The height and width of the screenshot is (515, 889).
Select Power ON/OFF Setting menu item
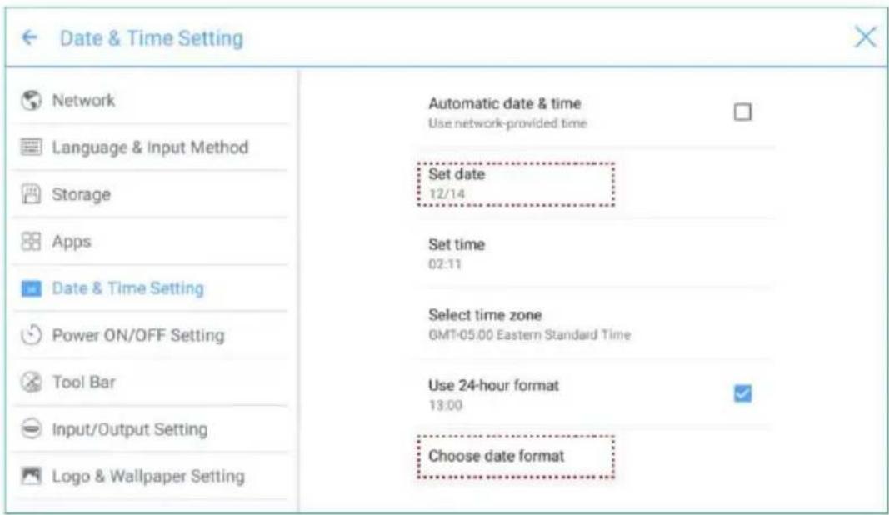[150, 335]
